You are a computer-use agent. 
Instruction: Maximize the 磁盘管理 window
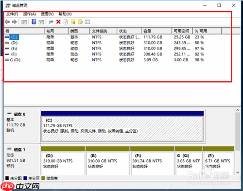pyautogui.click(x=219, y=5)
